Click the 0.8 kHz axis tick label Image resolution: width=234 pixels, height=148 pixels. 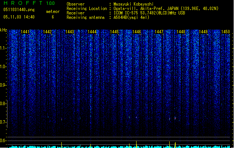click(x=3, y=104)
